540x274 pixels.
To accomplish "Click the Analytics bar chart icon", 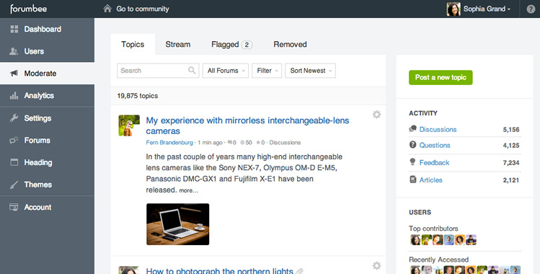I will point(14,96).
